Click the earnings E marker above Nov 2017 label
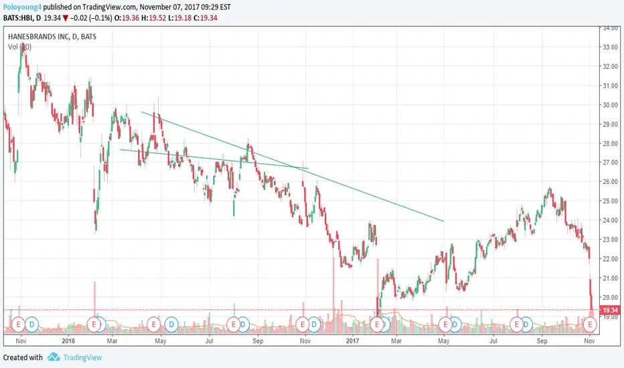The image size is (624, 368). (590, 325)
